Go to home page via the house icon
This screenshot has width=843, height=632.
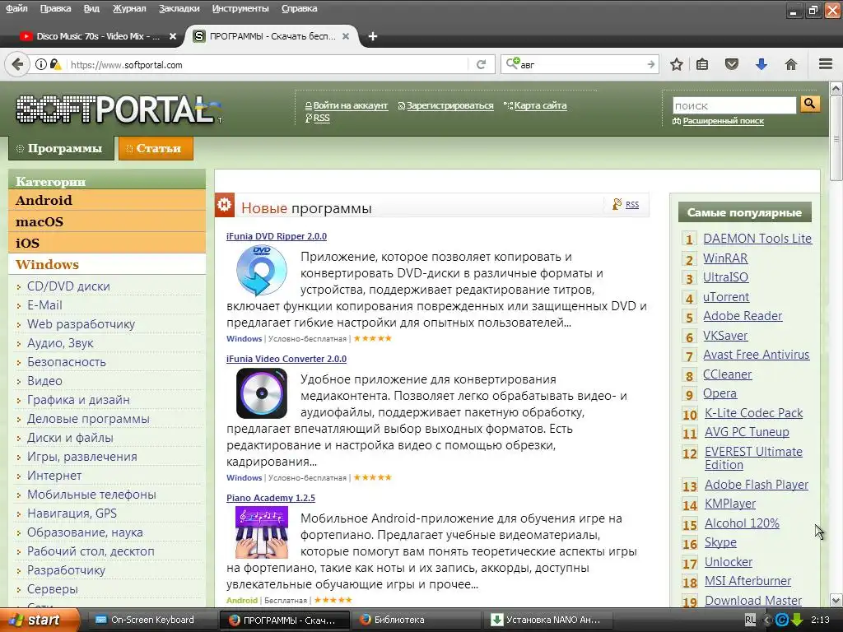click(791, 64)
